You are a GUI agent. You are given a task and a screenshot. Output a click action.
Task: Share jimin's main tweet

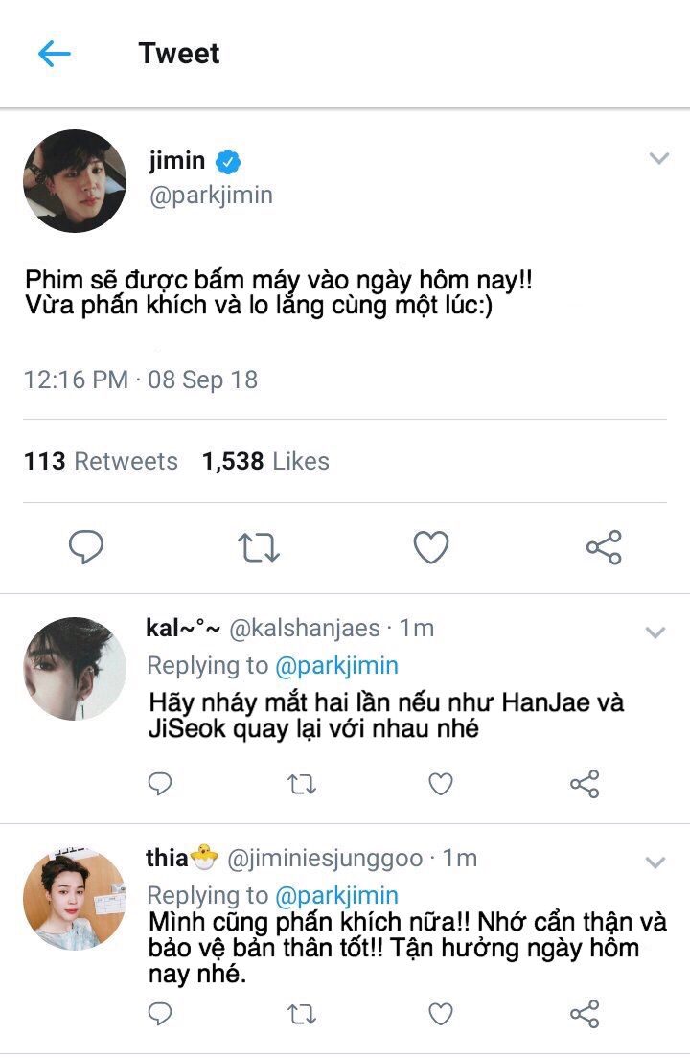click(x=604, y=547)
